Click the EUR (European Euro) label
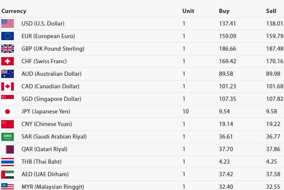Image resolution: width=284 pixels, height=190 pixels. [x=48, y=36]
